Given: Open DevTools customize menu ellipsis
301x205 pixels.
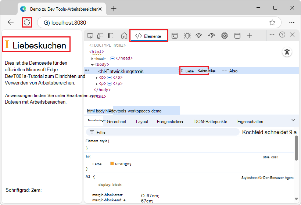Looking at the screenshot, I should (x=272, y=35).
